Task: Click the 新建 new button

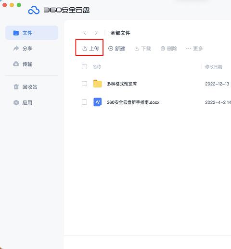Action: coord(116,49)
